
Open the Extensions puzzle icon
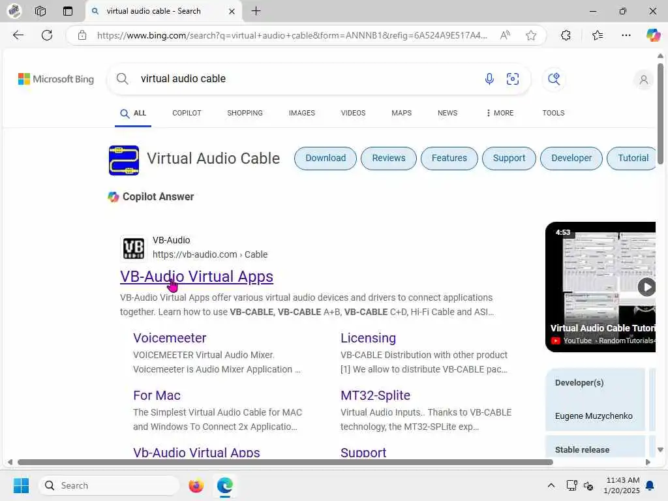566,35
